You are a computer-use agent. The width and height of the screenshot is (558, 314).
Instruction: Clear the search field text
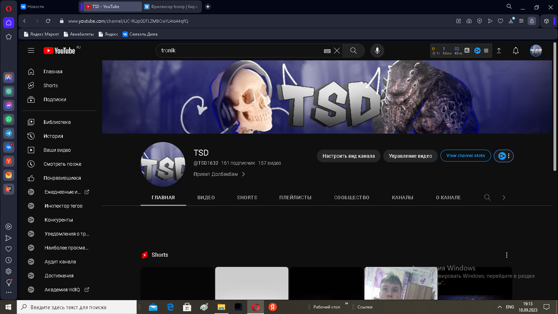pos(337,51)
